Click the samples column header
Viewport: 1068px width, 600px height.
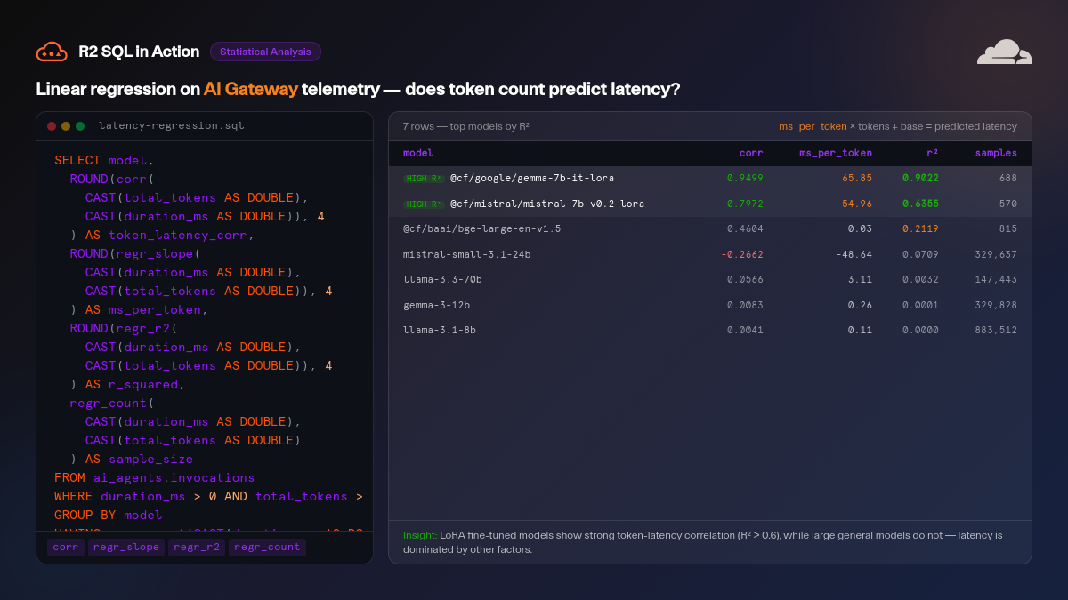tap(995, 153)
